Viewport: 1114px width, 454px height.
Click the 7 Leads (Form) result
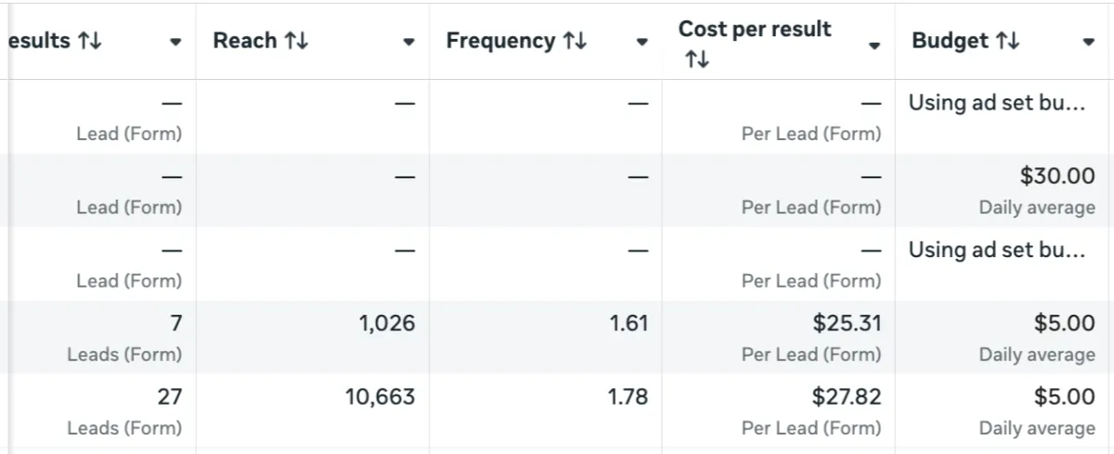pyautogui.click(x=175, y=323)
